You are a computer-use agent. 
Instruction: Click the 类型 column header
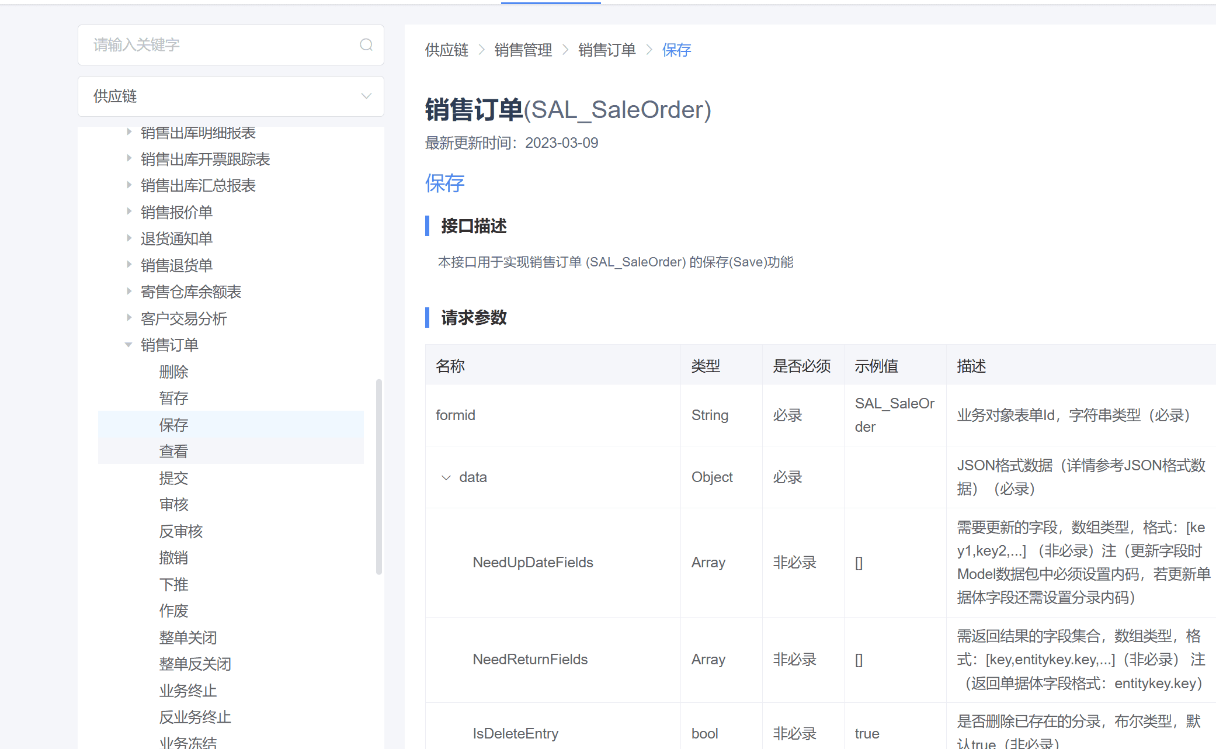tap(721, 366)
